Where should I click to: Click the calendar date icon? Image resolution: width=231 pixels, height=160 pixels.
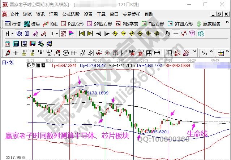(x=8, y=43)
